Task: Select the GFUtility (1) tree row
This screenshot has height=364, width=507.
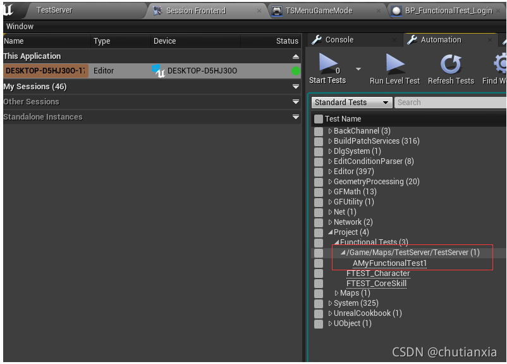Action: 354,202
